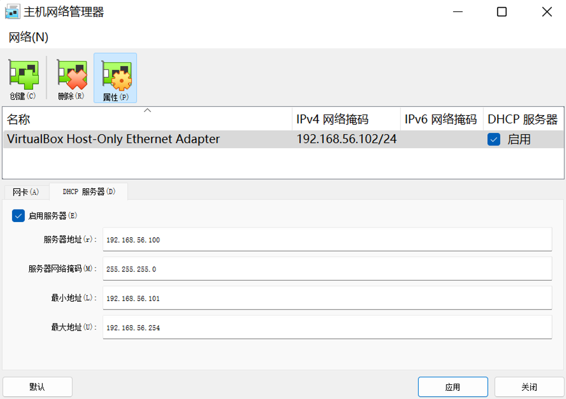Click the Remove (删除) adapter icon
Viewport: 566px width, 399px height.
pos(72,78)
